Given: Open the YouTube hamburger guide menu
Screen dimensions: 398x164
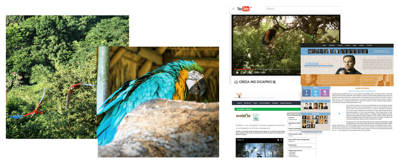Looking at the screenshot, I should [233, 9].
